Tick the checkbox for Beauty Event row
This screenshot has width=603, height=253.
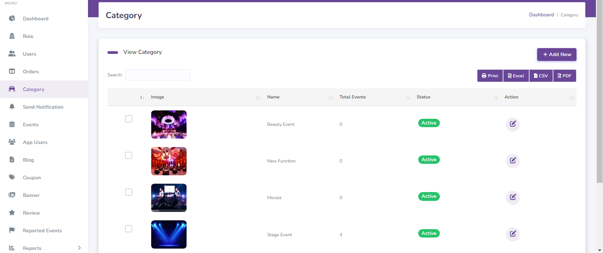tap(129, 119)
